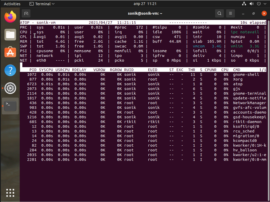Screen dimensions: 270x202
Task: Expand the Terminal app menu
Action: [x=42, y=4]
